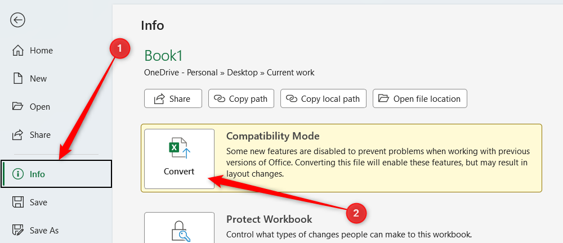Image resolution: width=563 pixels, height=243 pixels.
Task: Select New in the sidebar
Action: pos(56,79)
